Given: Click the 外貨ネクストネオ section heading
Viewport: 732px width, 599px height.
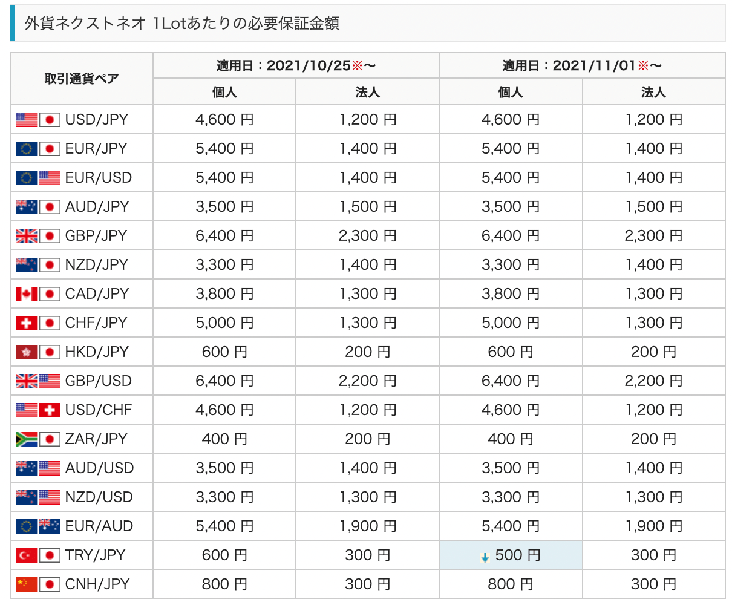Looking at the screenshot, I should click(182, 23).
